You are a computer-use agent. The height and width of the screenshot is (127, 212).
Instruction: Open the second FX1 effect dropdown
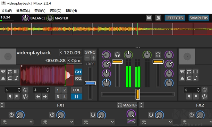click(58, 122)
